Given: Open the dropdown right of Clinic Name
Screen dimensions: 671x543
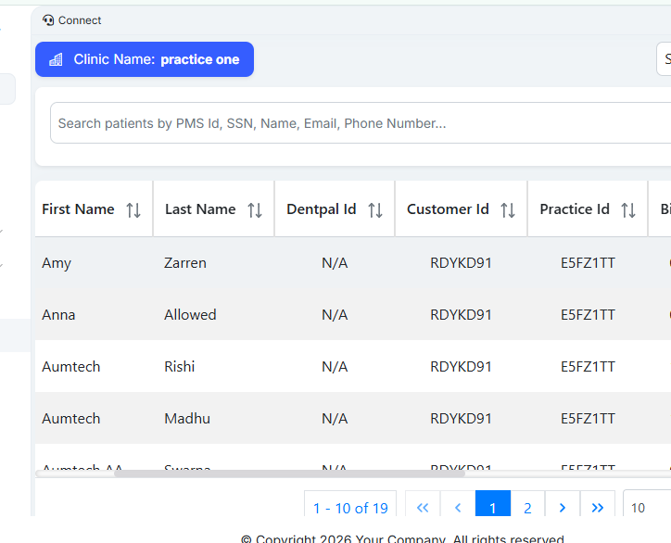Looking at the screenshot, I should click(664, 59).
